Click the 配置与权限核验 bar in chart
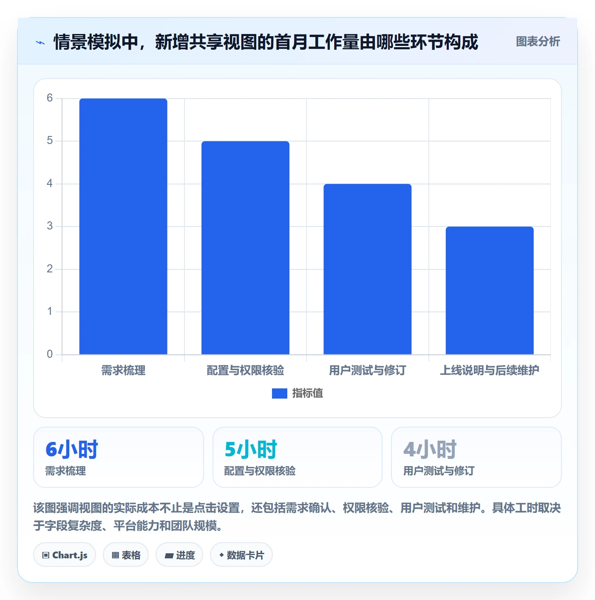This screenshot has width=595, height=600. 245,248
